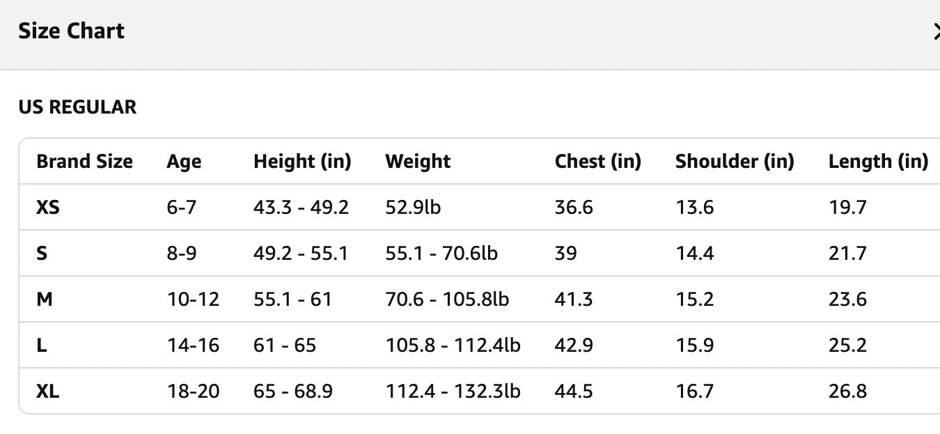Close the Size Chart dialog
The width and height of the screenshot is (940, 434).
coord(936,31)
